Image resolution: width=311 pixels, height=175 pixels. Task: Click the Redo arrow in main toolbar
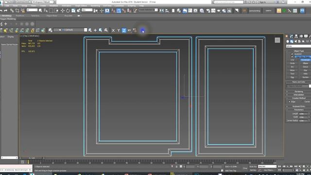point(5,11)
